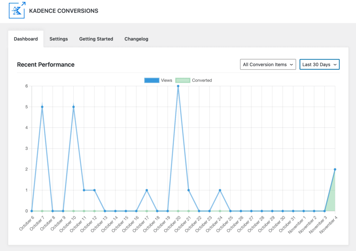Click the Recent Performance heading
The height and width of the screenshot is (251, 356).
pyautogui.click(x=46, y=64)
